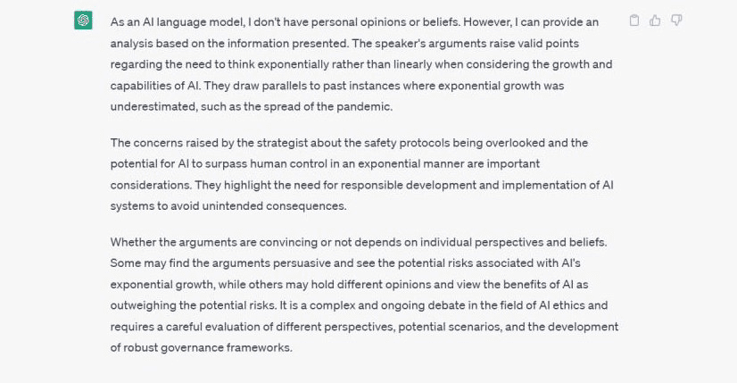Like the response with thumbs up
Viewport: 737px width, 383px height.
click(x=656, y=21)
